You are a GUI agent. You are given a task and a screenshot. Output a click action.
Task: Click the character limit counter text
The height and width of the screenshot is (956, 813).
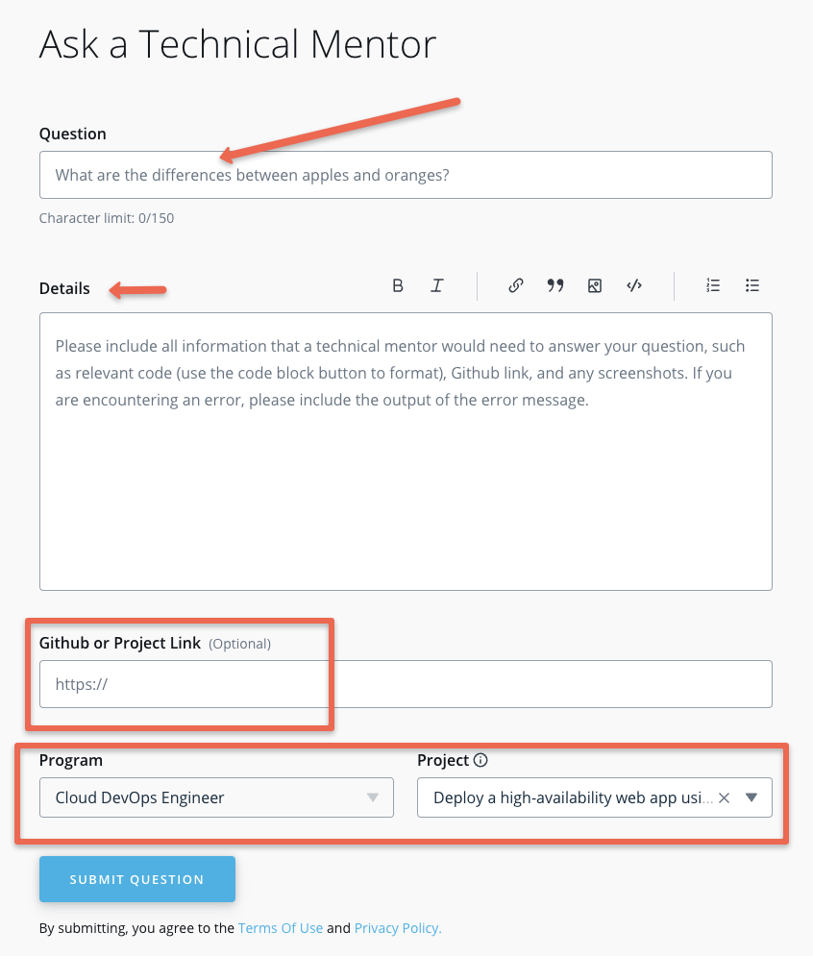(x=106, y=218)
